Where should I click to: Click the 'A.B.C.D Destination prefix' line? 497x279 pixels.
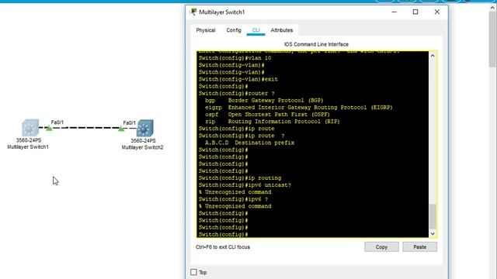coord(249,143)
